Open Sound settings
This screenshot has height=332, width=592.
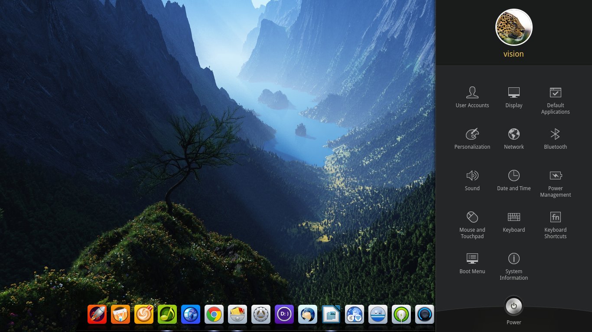click(x=472, y=180)
